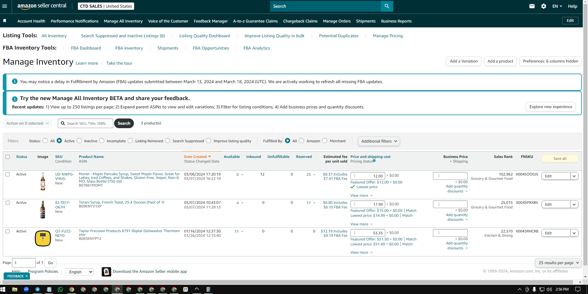Click the Monin Maple Pancake Syrup thumbnail
The height and width of the screenshot is (294, 588).
tap(43, 181)
